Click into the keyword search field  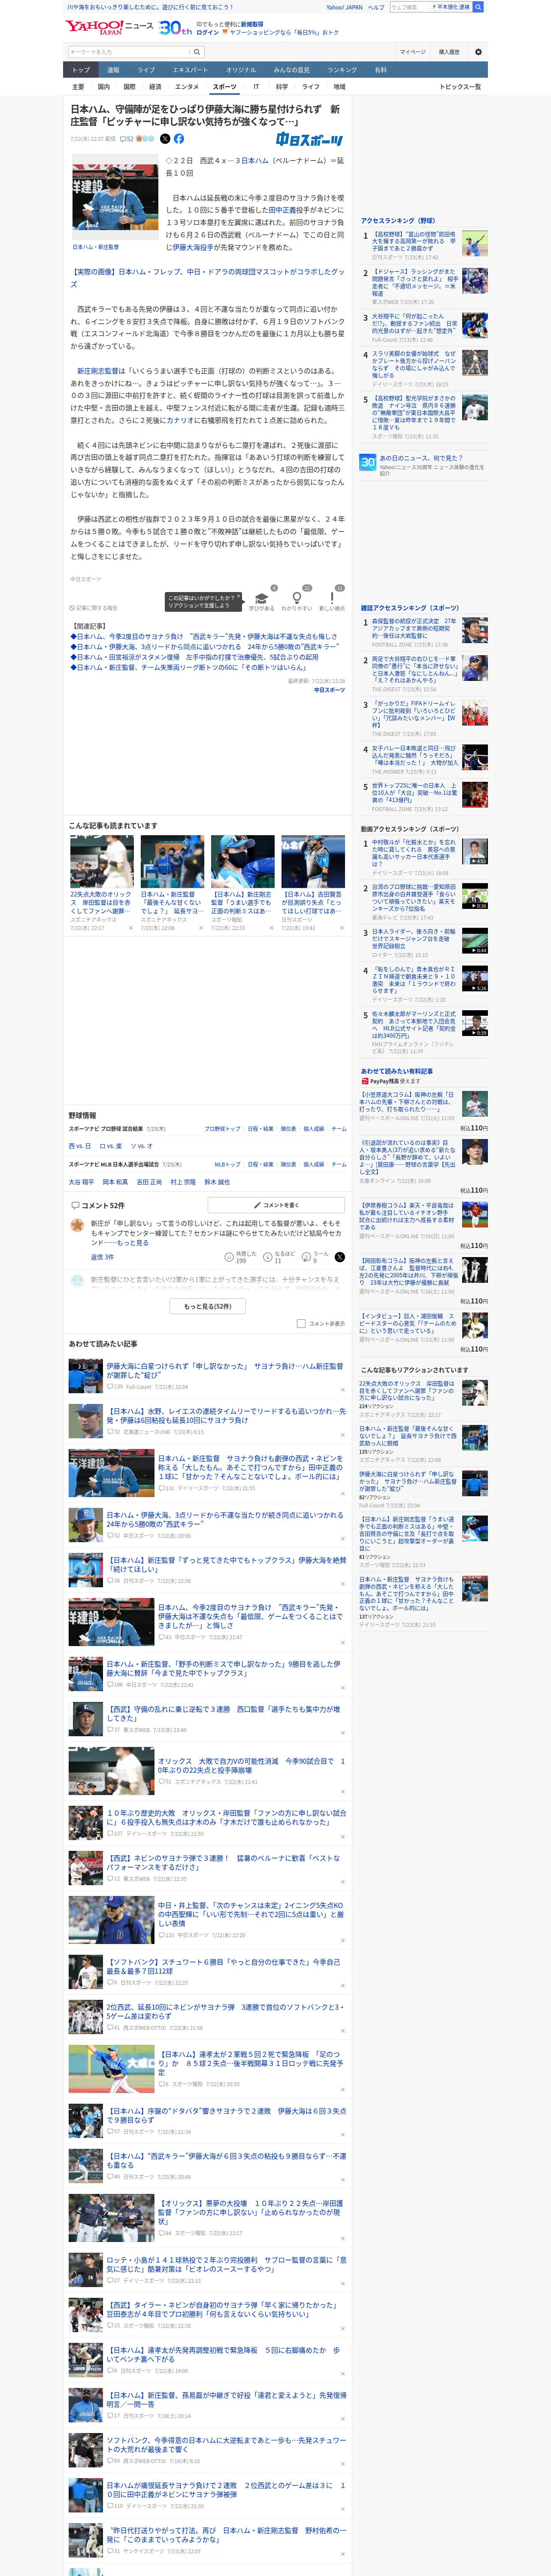129,52
